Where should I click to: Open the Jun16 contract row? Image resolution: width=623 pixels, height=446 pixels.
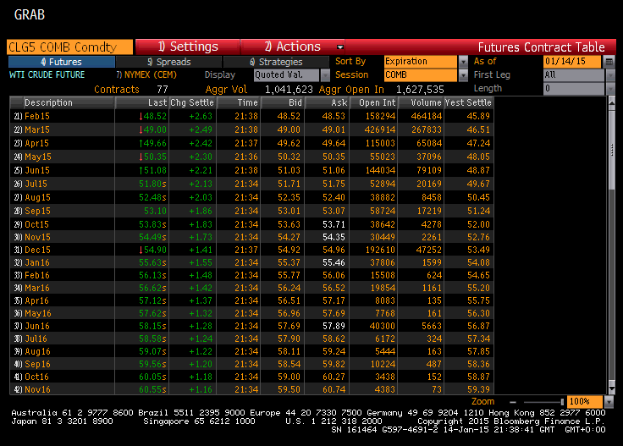click(x=251, y=326)
